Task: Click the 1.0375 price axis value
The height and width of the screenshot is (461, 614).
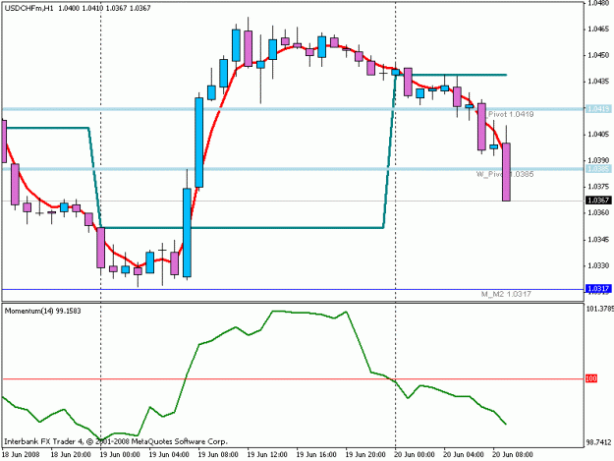Action: pos(598,187)
